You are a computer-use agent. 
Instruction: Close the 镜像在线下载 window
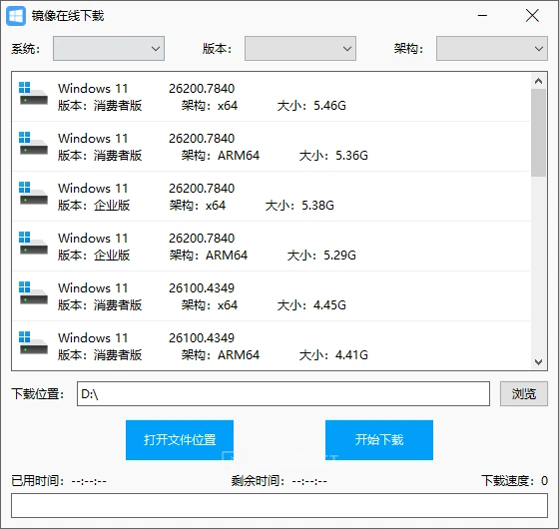pos(532,16)
